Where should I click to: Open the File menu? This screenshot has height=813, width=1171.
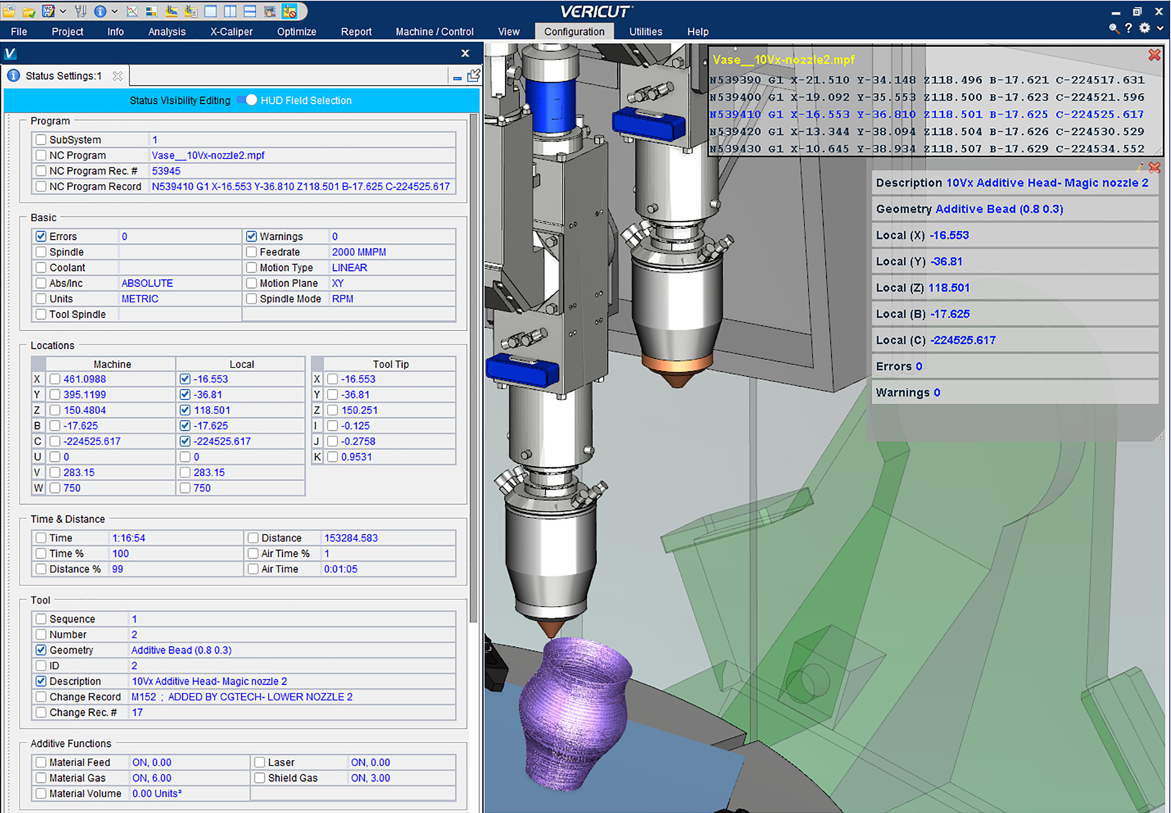tap(19, 31)
